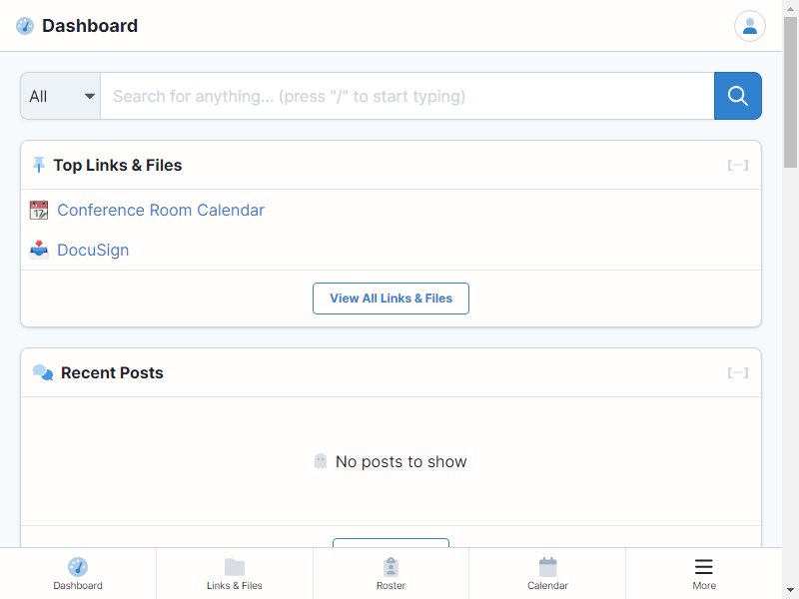Open the Conference Room Calendar link
Viewport: 799px width, 599px height.
point(161,210)
